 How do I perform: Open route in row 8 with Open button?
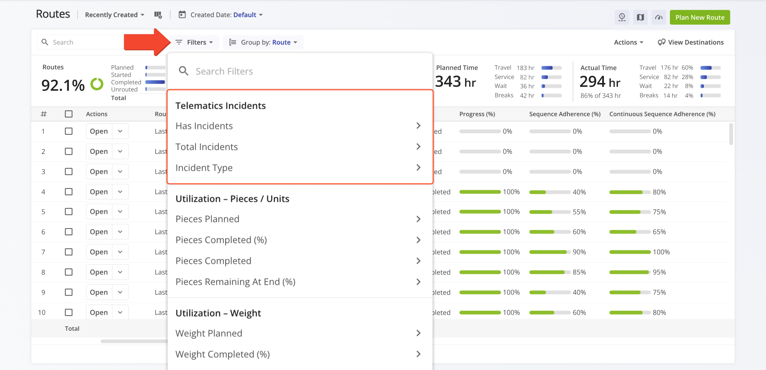pyautogui.click(x=99, y=272)
